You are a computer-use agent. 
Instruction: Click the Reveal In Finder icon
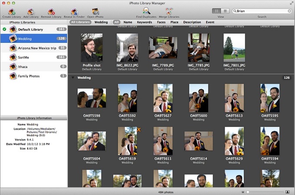74,11
